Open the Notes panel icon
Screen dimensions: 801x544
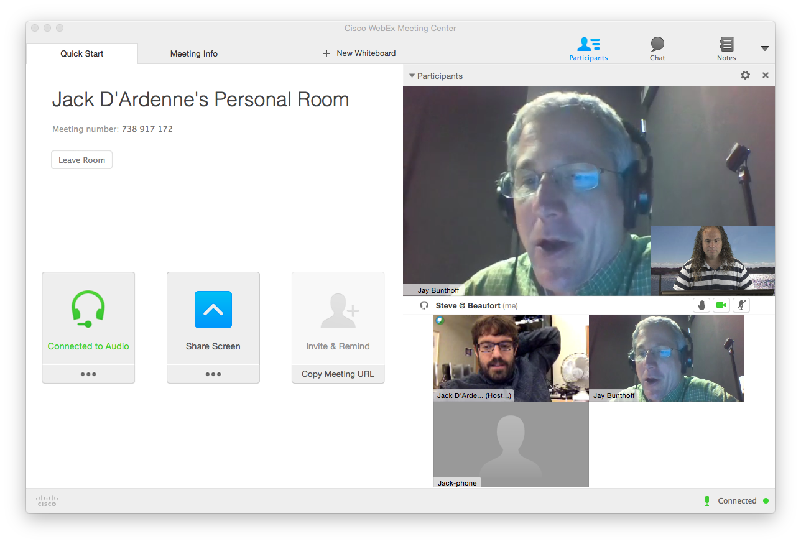click(726, 49)
